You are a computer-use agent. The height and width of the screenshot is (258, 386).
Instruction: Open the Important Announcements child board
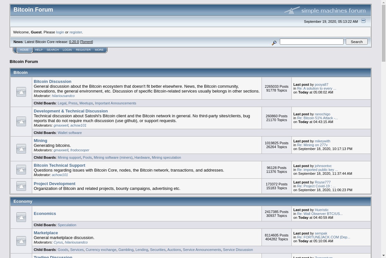point(115,103)
